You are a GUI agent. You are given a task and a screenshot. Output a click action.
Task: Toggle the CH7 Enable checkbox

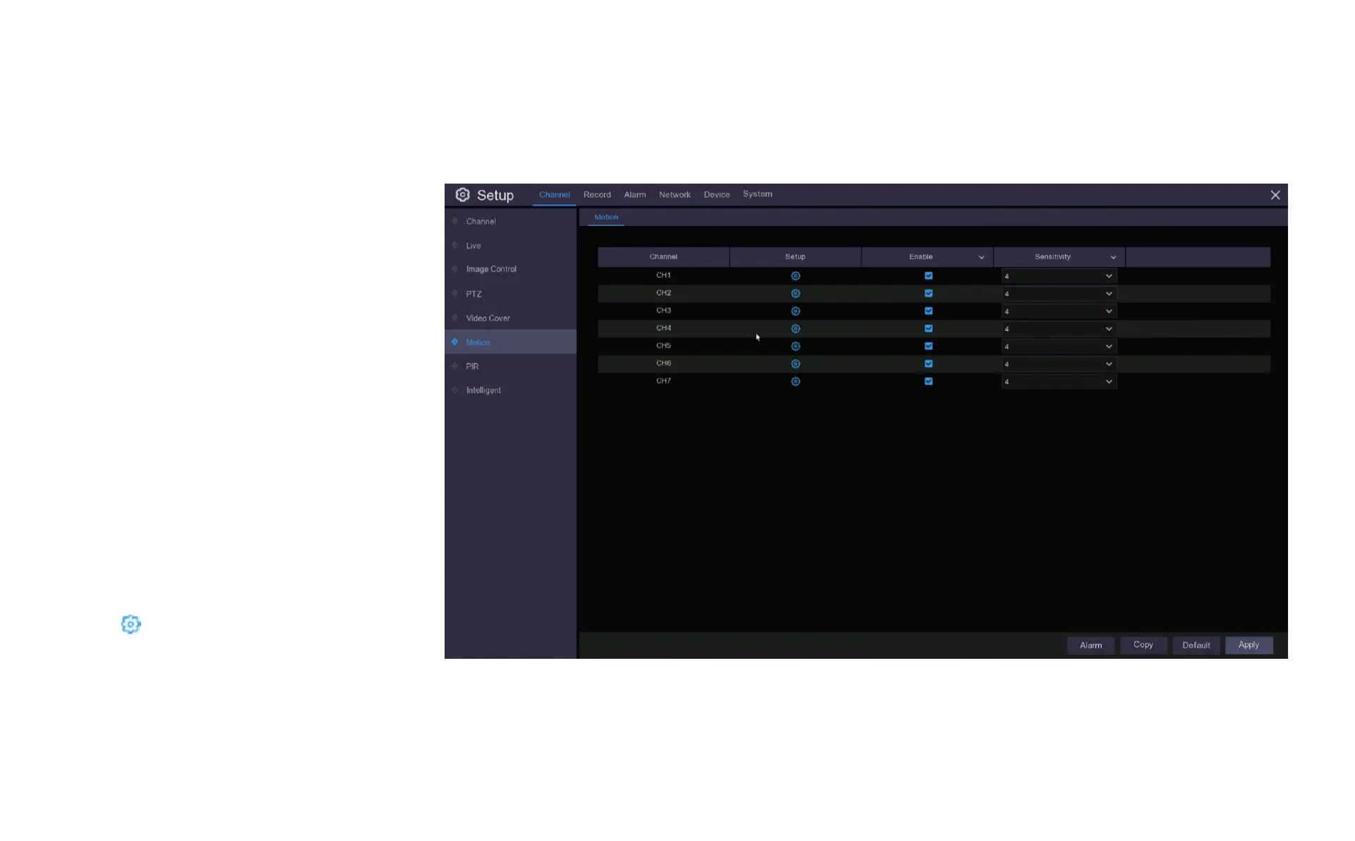tap(929, 382)
